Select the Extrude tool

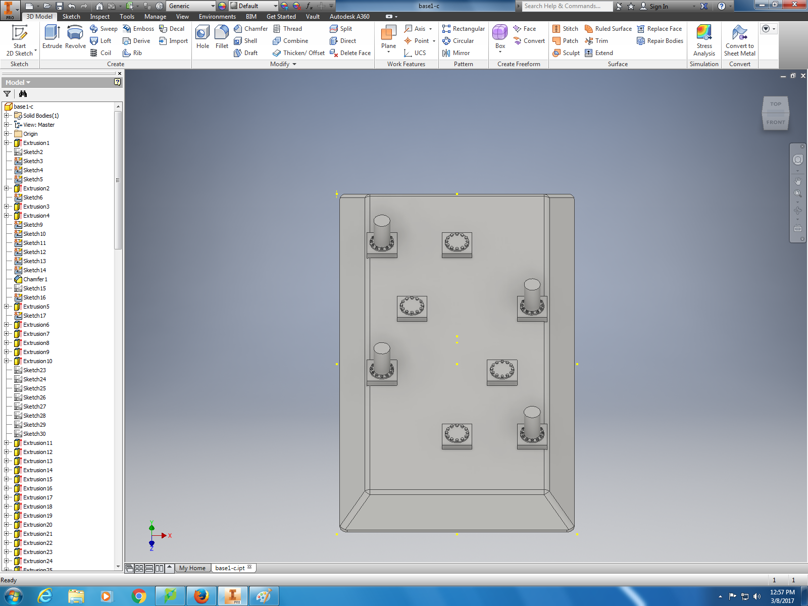pyautogui.click(x=52, y=37)
